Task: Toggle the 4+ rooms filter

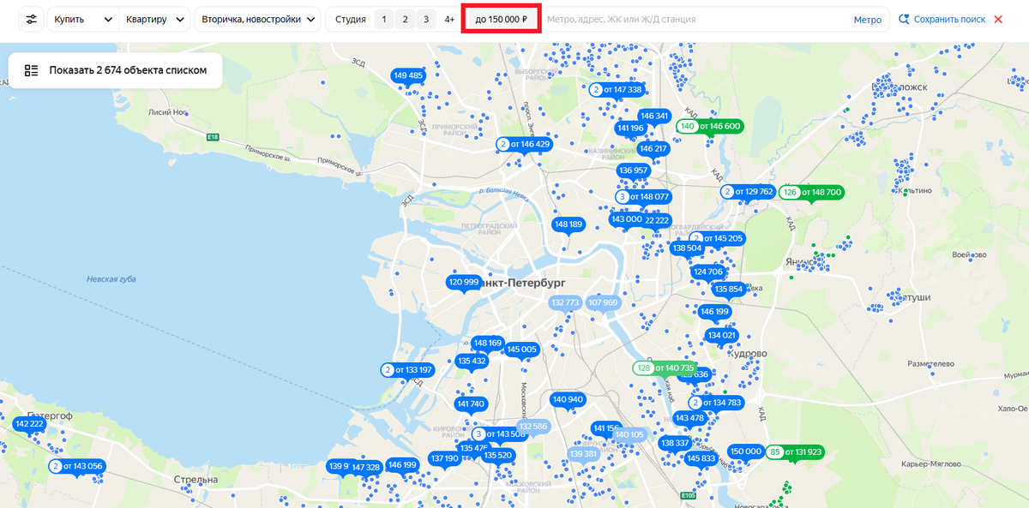Action: (448, 19)
